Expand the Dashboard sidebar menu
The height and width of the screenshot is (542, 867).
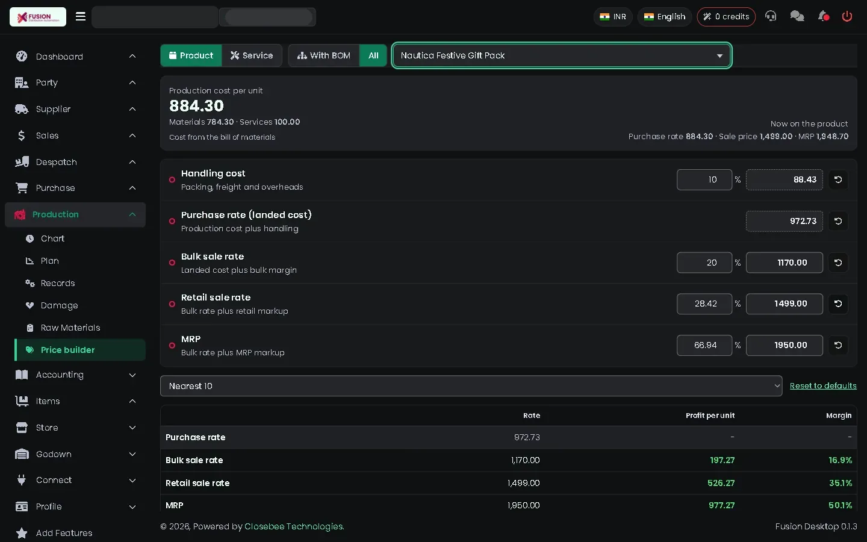point(75,57)
